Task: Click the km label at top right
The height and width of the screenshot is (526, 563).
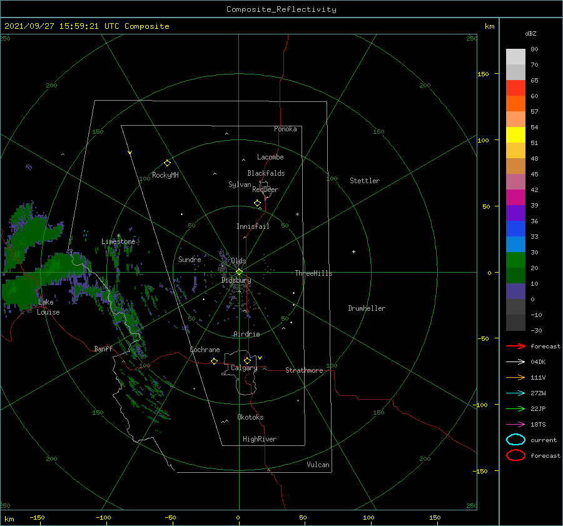Action: pos(489,26)
